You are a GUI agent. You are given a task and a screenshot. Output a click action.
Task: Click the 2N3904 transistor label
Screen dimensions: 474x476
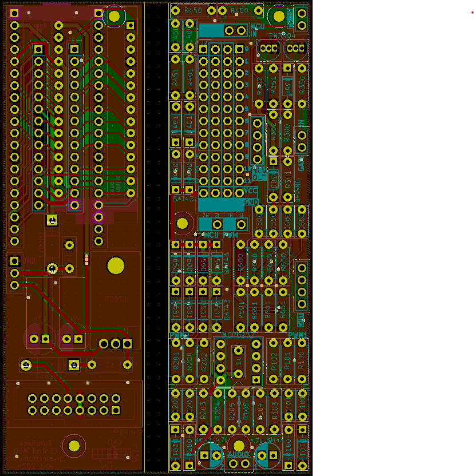point(281,35)
